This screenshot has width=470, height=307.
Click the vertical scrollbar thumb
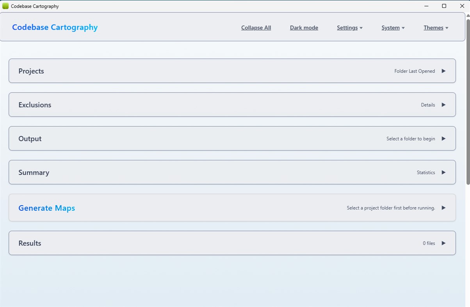tap(468, 101)
